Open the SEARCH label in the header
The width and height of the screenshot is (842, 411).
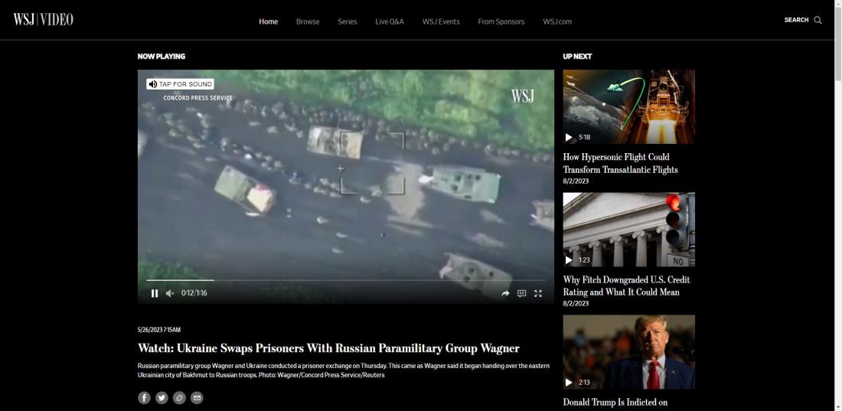[796, 20]
